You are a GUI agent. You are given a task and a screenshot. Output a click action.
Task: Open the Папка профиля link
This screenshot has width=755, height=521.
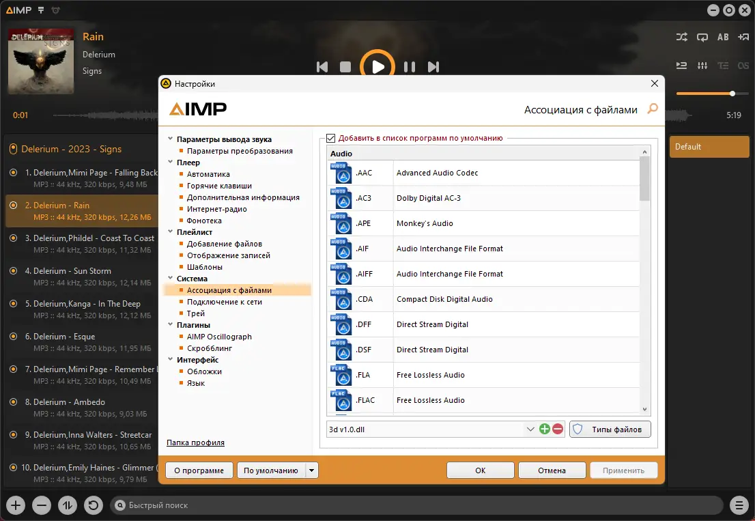195,442
